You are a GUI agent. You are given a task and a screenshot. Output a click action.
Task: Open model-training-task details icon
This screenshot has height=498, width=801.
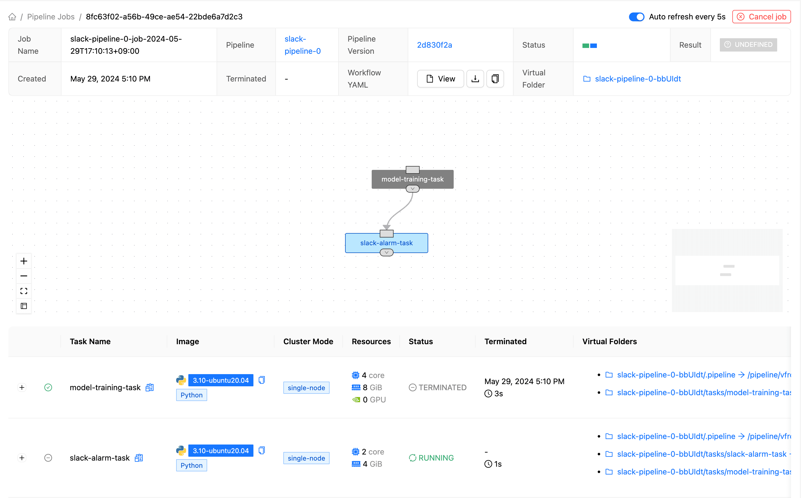click(x=150, y=387)
